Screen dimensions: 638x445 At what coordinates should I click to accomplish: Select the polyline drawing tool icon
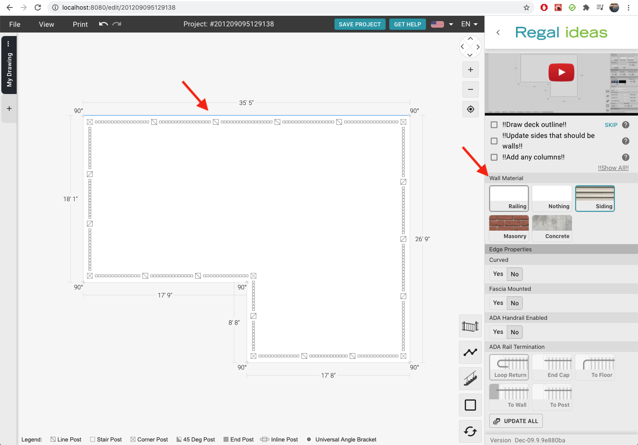click(470, 352)
